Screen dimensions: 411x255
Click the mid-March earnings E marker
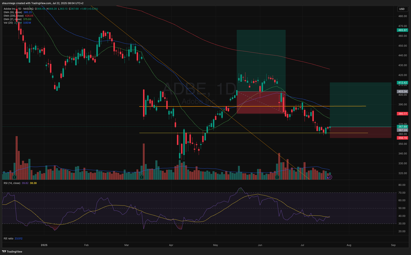[x=142, y=177]
